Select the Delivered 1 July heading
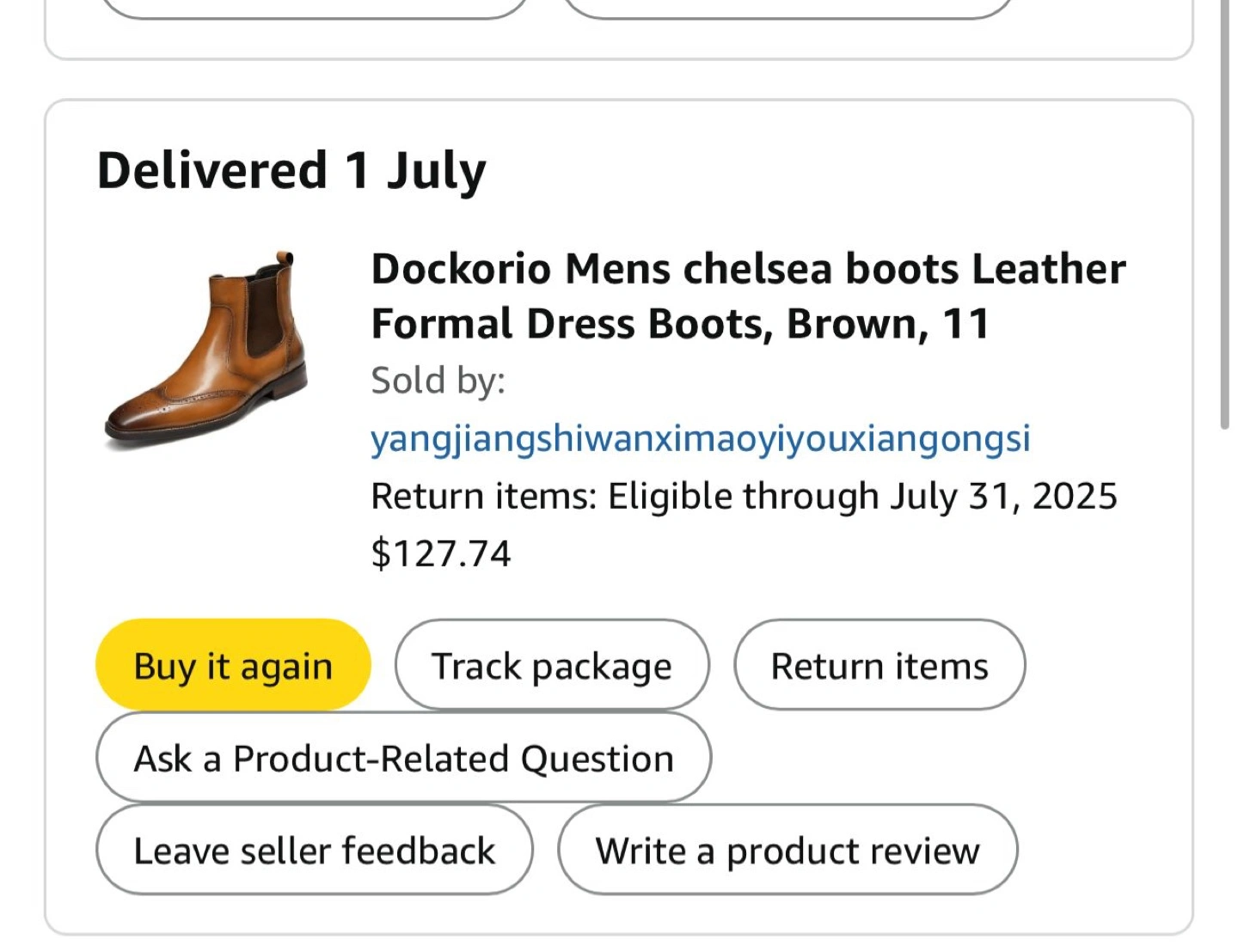 point(291,170)
